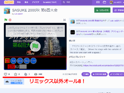Select the FINAL stage circle button
124x93 pixels.
point(33,61)
